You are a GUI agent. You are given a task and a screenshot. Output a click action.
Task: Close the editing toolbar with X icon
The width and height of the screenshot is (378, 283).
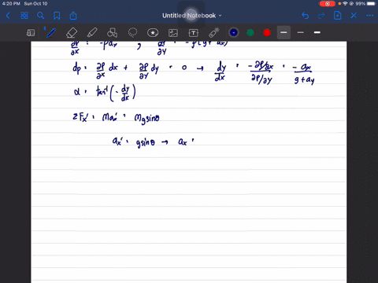tap(354, 16)
